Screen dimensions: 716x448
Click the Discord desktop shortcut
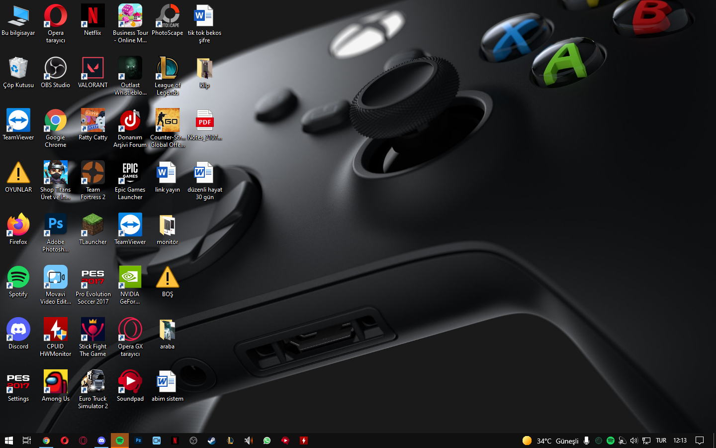[18, 334]
